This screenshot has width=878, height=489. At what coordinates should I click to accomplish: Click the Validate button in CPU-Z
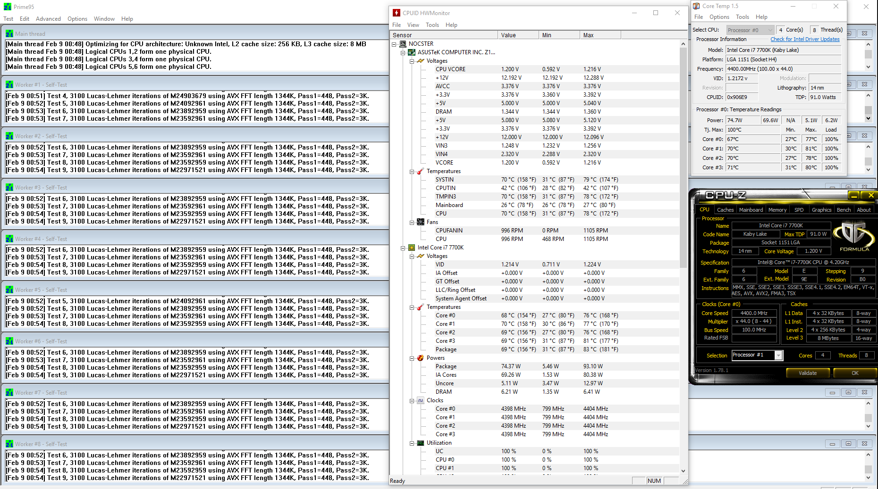pyautogui.click(x=808, y=373)
